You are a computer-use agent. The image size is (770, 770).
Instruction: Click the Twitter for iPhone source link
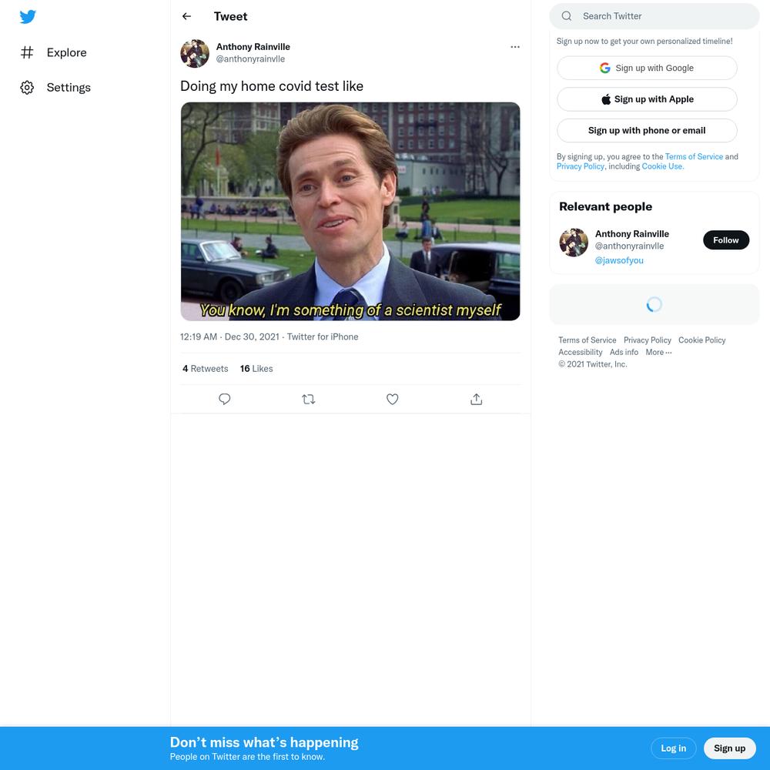click(x=323, y=337)
